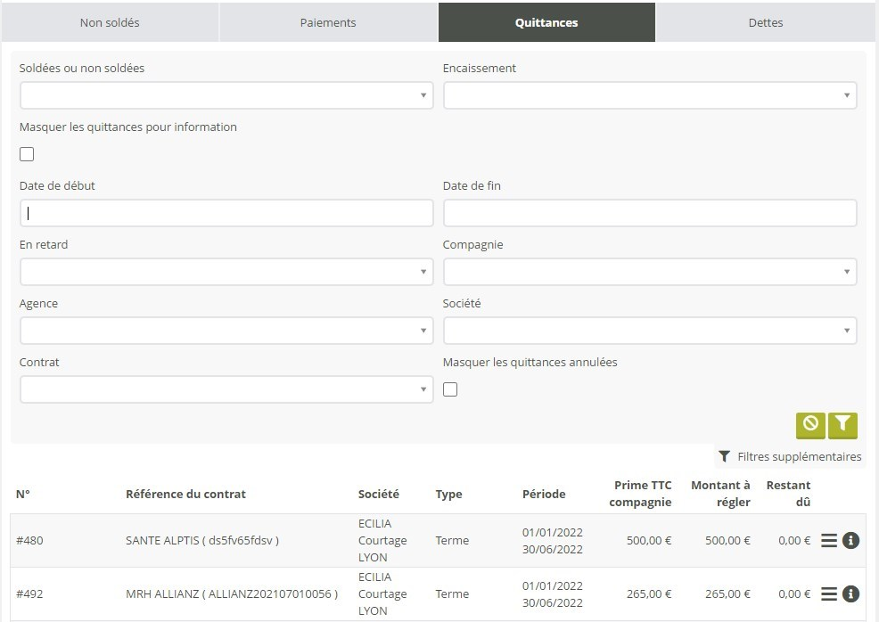Screen dimensions: 879x622
Task: Show info icon for receipt #492
Action: 850,594
